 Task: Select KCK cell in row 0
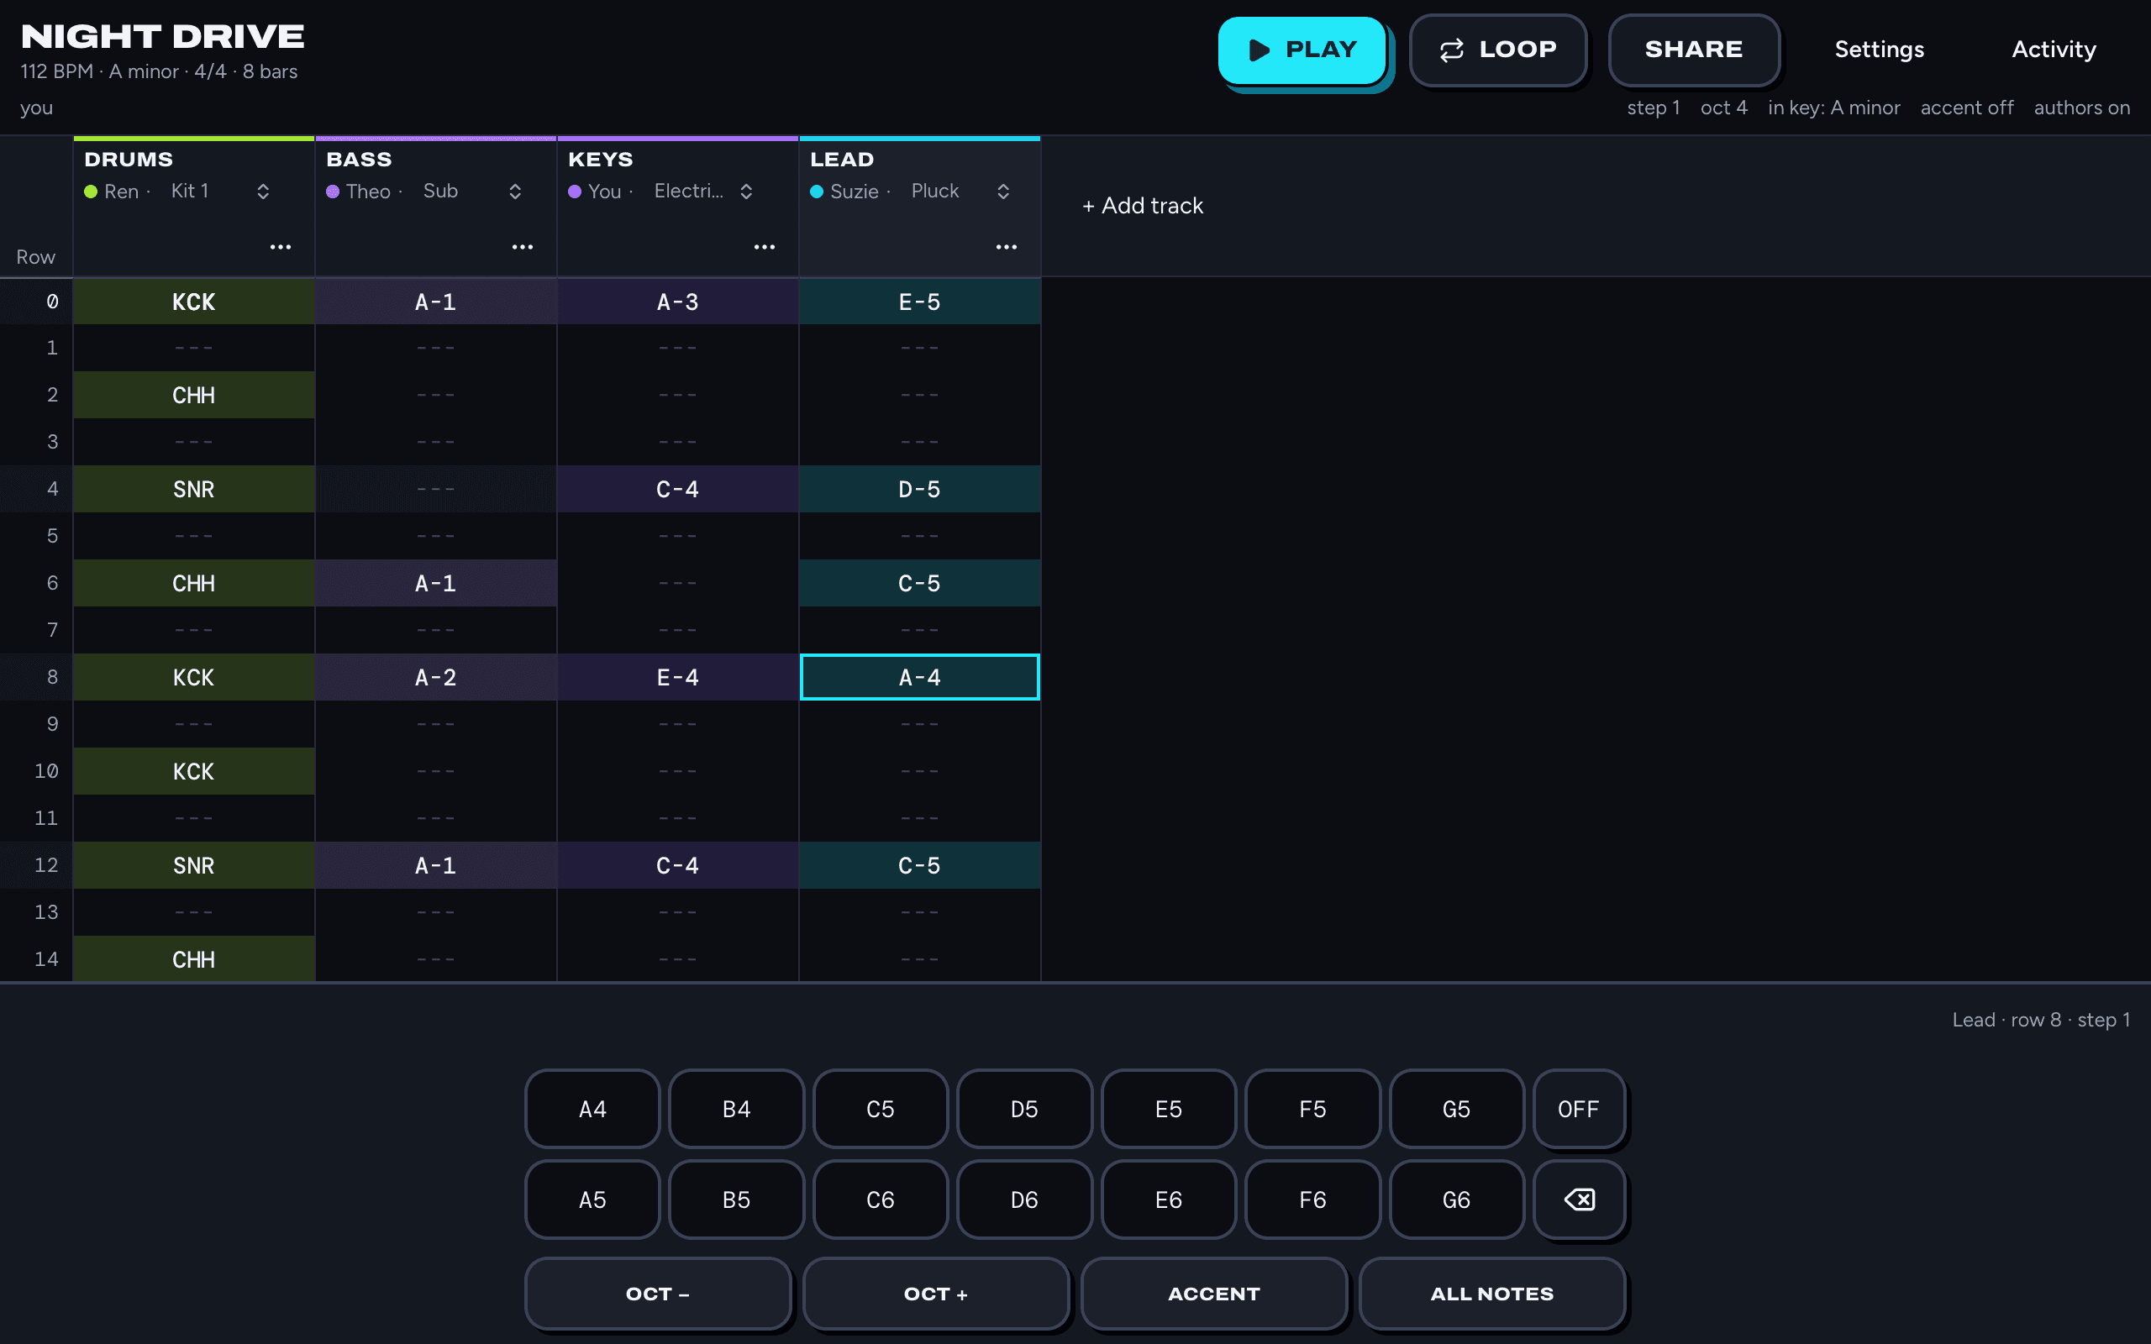tap(194, 302)
